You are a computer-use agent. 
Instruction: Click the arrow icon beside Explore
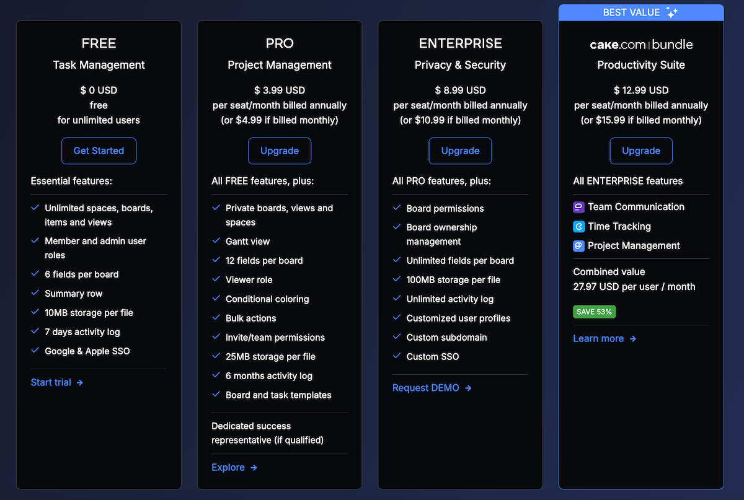pos(254,468)
